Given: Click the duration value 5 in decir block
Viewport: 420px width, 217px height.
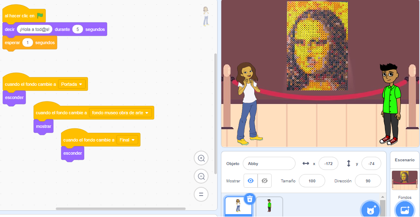Looking at the screenshot, I should pyautogui.click(x=77, y=29).
